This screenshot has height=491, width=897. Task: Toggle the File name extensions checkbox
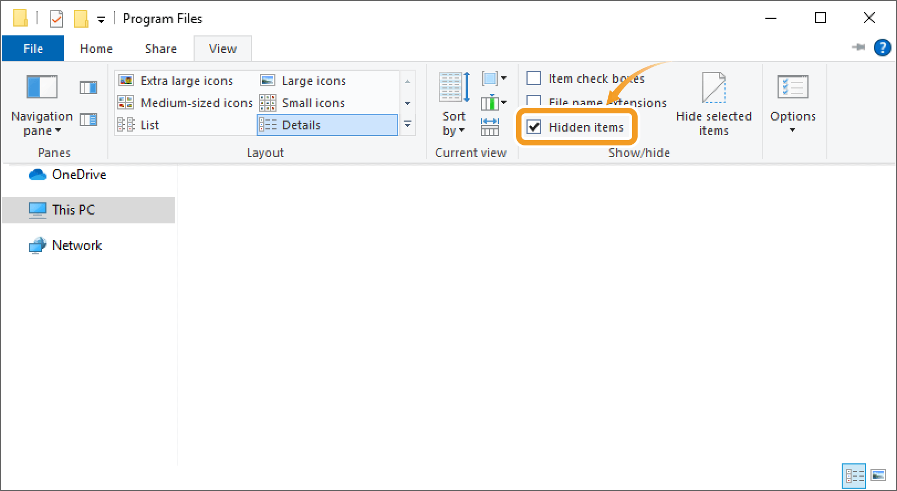pyautogui.click(x=534, y=101)
